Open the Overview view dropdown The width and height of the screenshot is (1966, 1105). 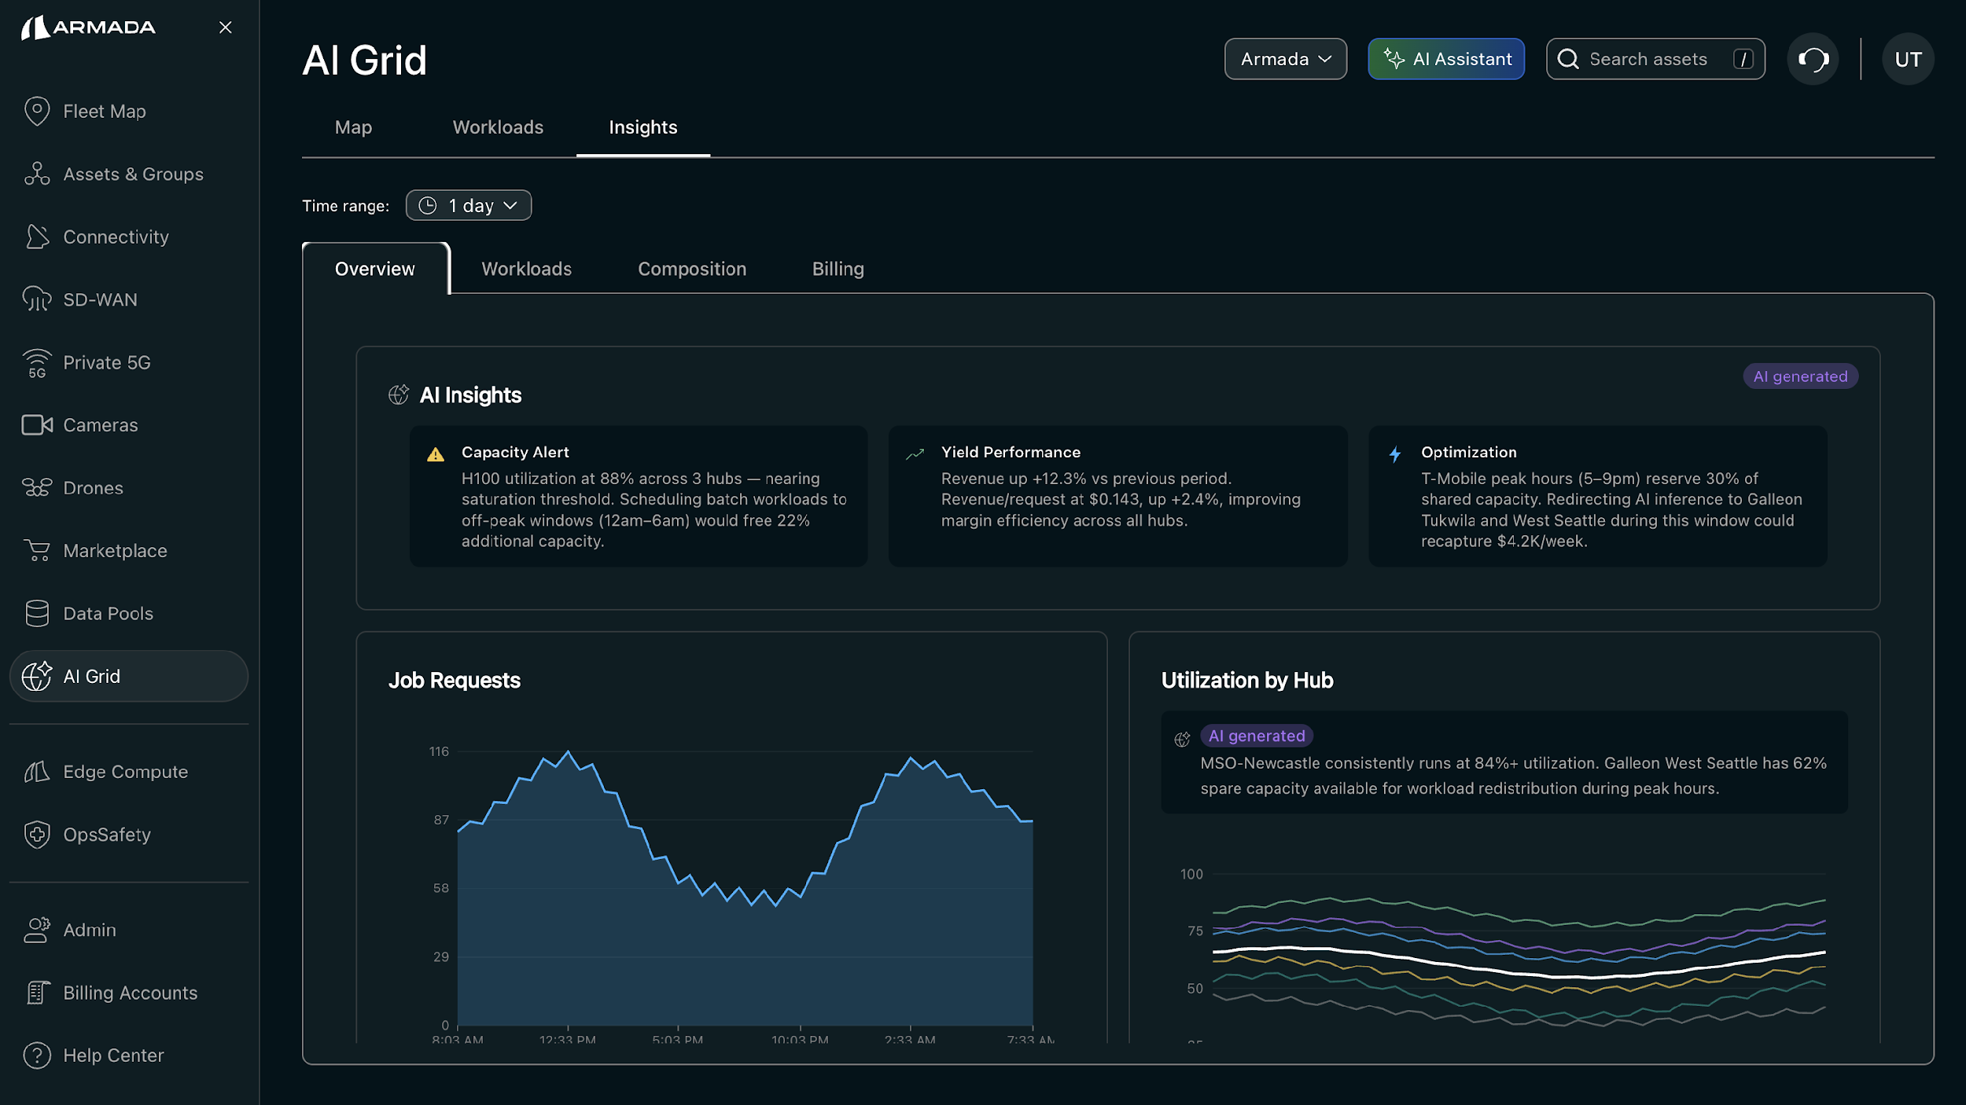(375, 268)
